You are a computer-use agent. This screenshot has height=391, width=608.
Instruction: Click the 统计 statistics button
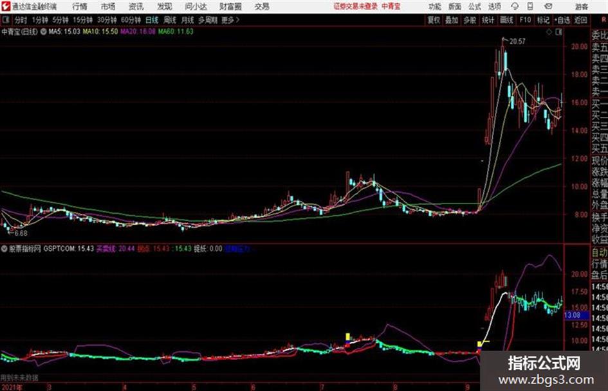click(488, 20)
